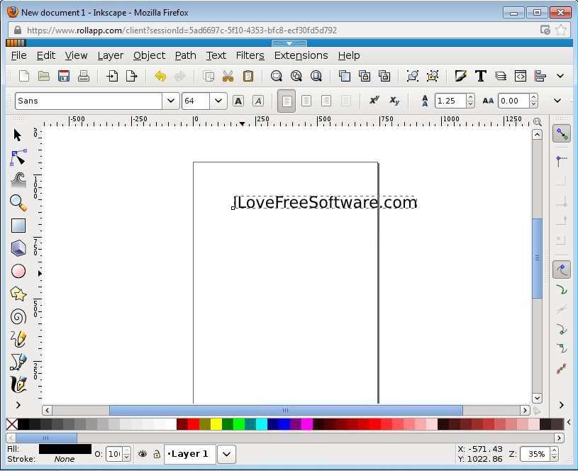The height and width of the screenshot is (471, 578).
Task: Open Text and Font dialog (T icon)
Action: point(481,76)
